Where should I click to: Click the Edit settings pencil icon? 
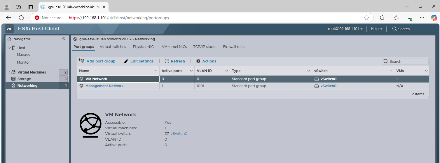click(x=126, y=61)
